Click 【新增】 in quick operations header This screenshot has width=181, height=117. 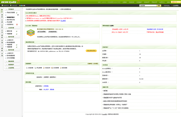(x=90, y=63)
